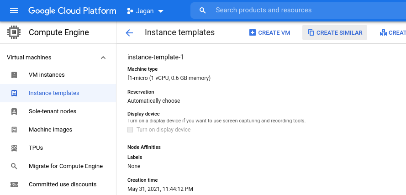Image resolution: width=406 pixels, height=195 pixels.
Task: Click the search magnifier icon
Action: [x=203, y=11]
